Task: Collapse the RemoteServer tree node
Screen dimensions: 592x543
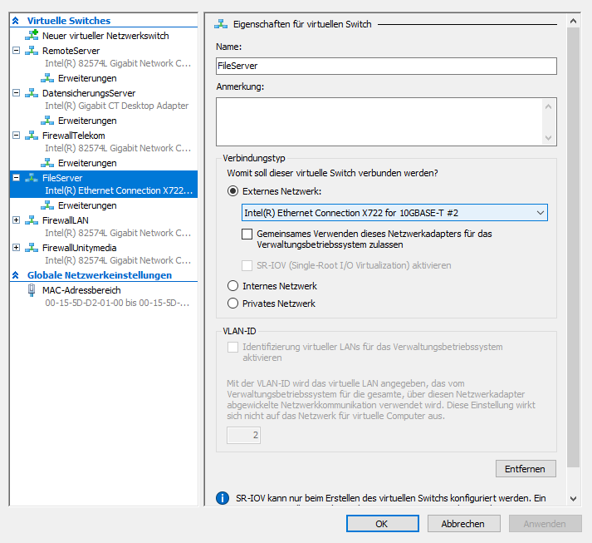Action: point(17,50)
